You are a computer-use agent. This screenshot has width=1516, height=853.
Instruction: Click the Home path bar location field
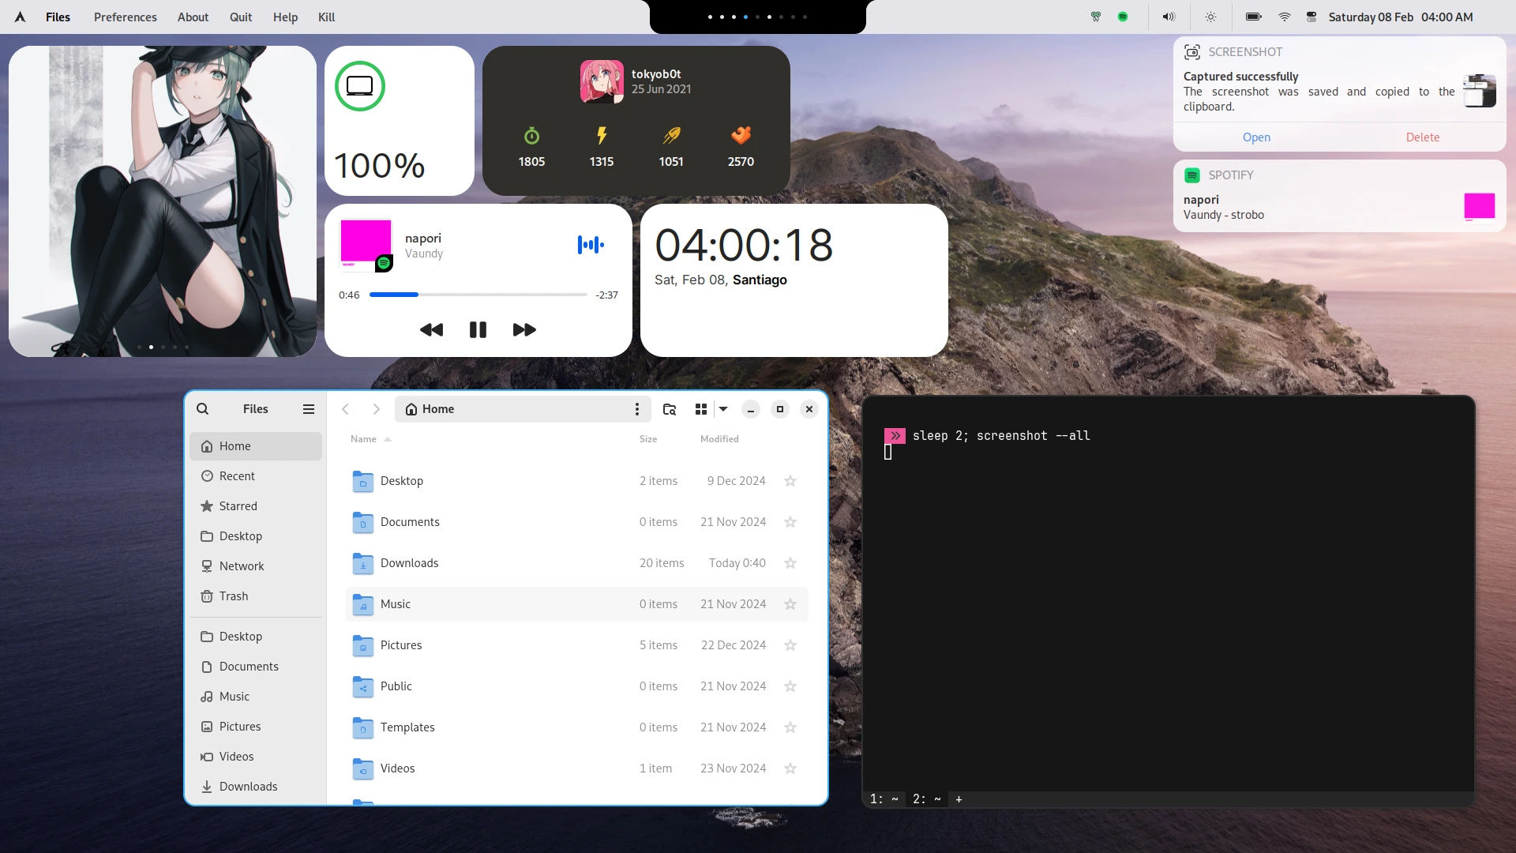(x=523, y=409)
